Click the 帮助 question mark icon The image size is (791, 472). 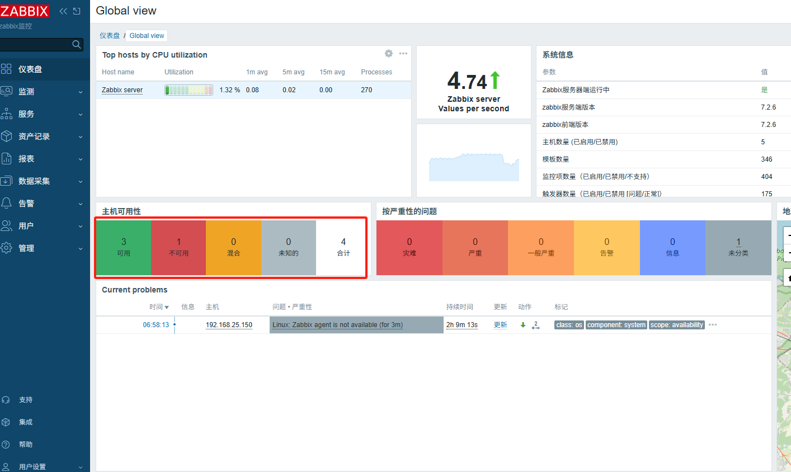pyautogui.click(x=6, y=445)
